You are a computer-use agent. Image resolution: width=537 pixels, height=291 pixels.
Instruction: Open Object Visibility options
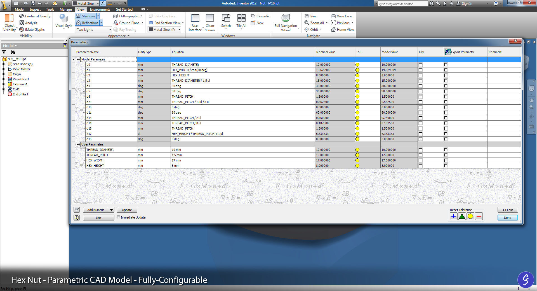click(10, 22)
